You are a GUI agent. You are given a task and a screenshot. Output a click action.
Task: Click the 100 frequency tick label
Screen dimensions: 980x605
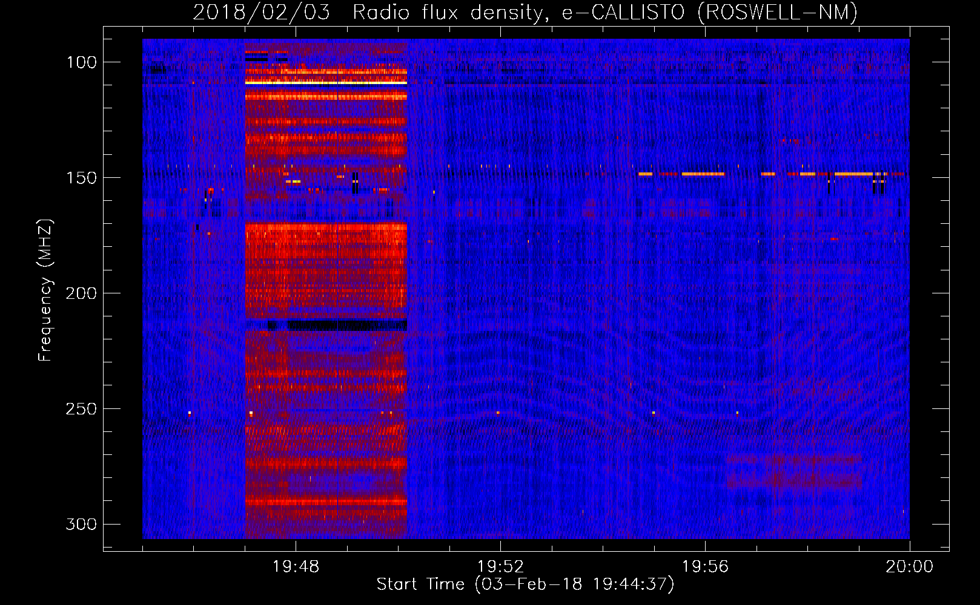81,62
